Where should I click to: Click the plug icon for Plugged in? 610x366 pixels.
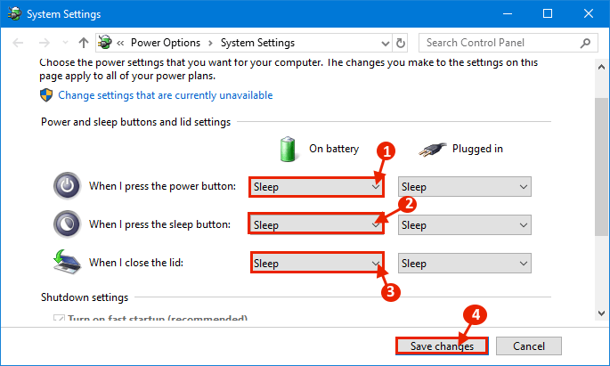(432, 149)
